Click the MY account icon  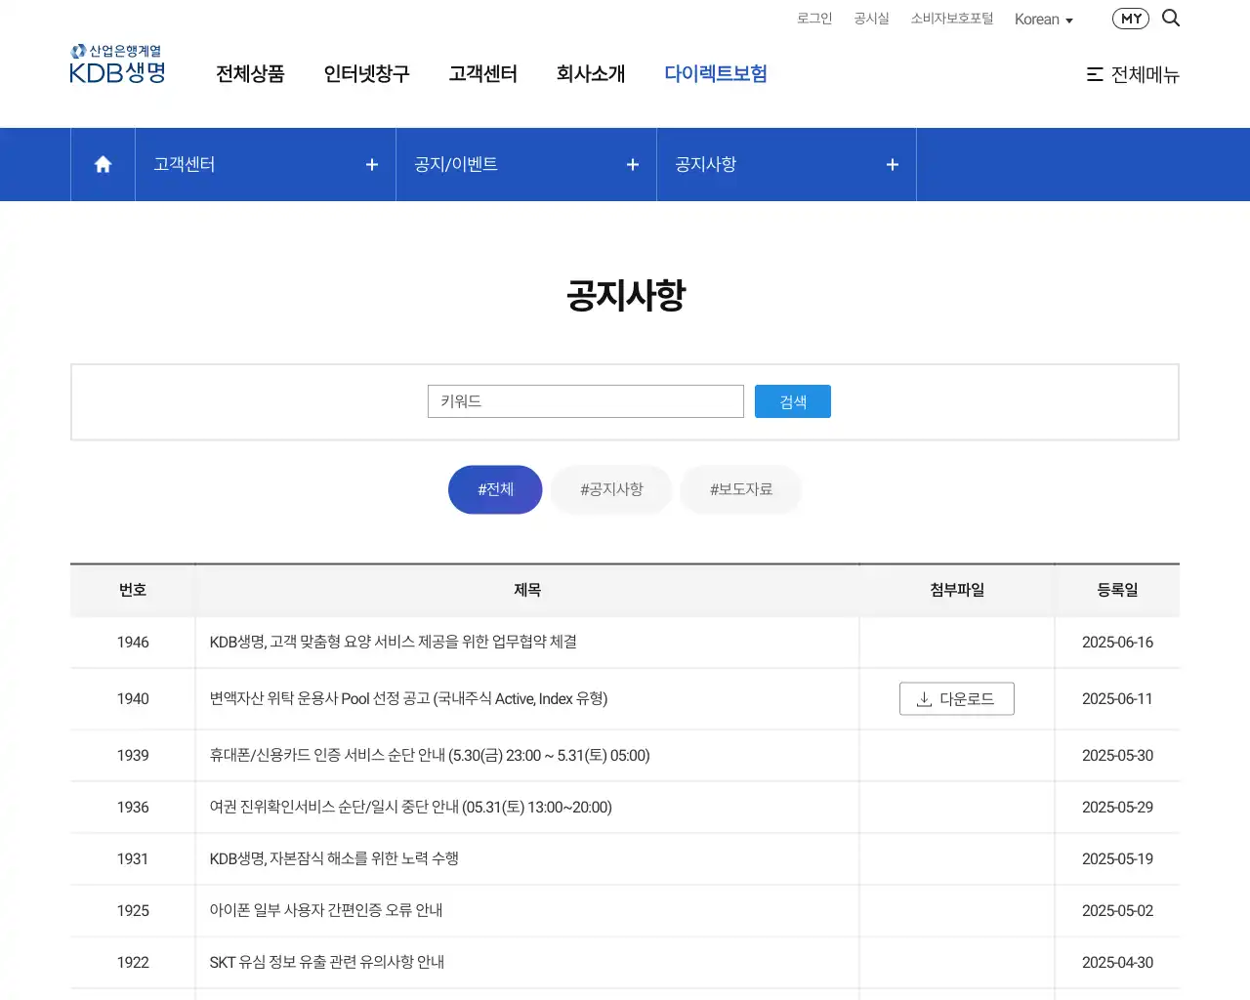click(x=1130, y=18)
